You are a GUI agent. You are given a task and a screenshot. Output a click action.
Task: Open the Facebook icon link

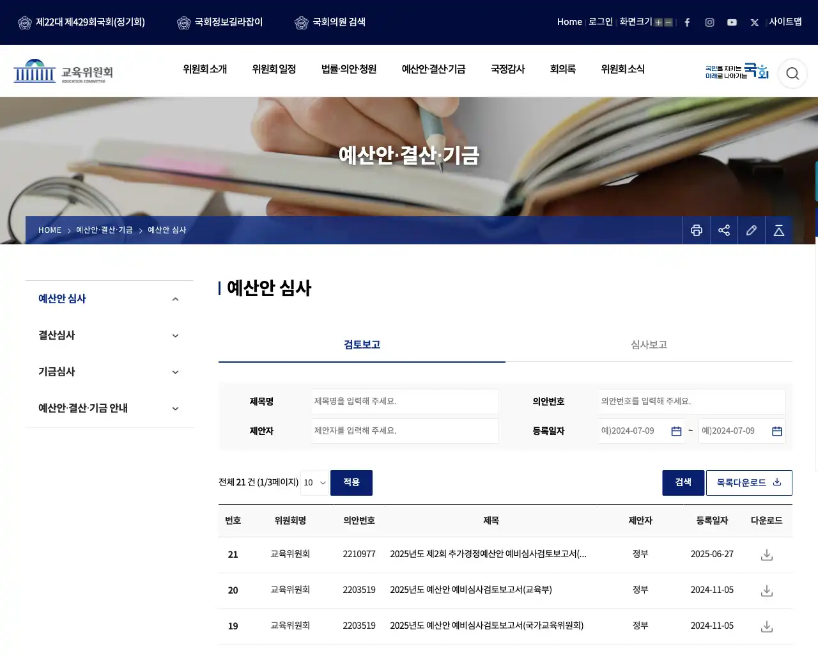[x=687, y=22]
